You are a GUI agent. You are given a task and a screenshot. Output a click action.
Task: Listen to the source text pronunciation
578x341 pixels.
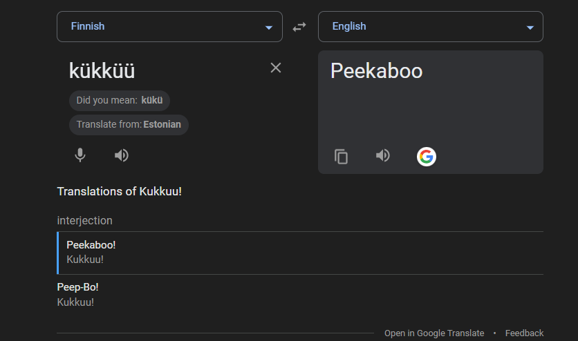121,155
